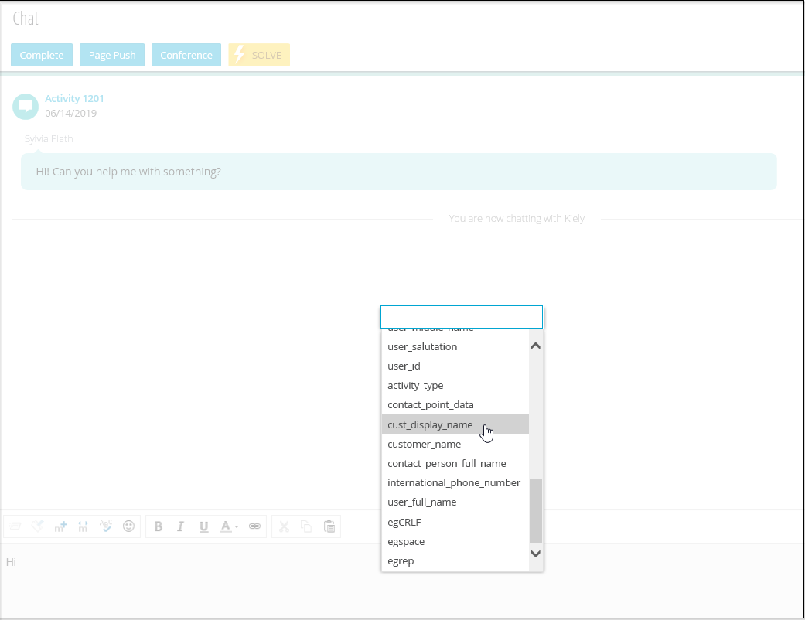Open the font color dropdown arrow
The width and height of the screenshot is (805, 620).
pyautogui.click(x=237, y=526)
